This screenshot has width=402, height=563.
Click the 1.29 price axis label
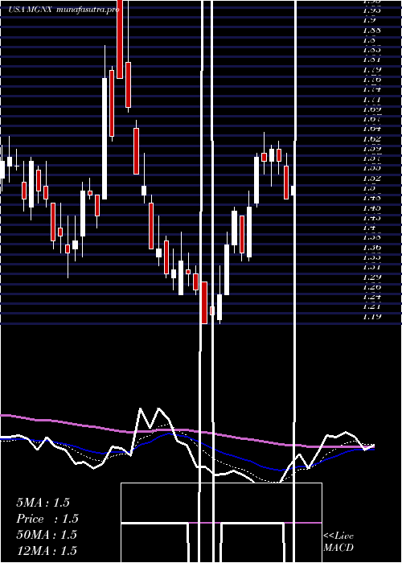tap(371, 277)
